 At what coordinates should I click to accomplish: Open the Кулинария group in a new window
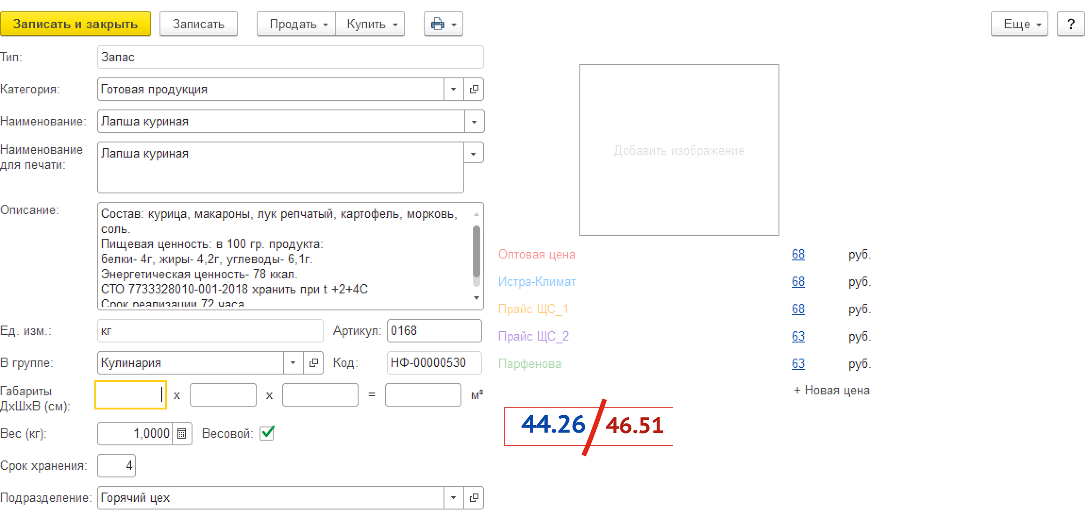pyautogui.click(x=313, y=363)
